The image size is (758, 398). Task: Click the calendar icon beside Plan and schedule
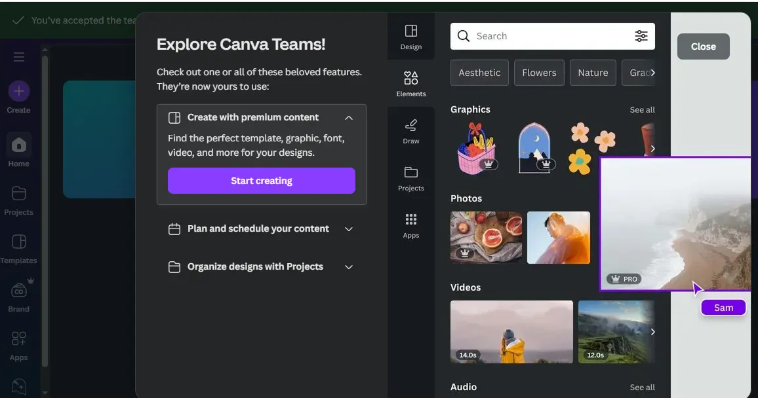click(174, 228)
